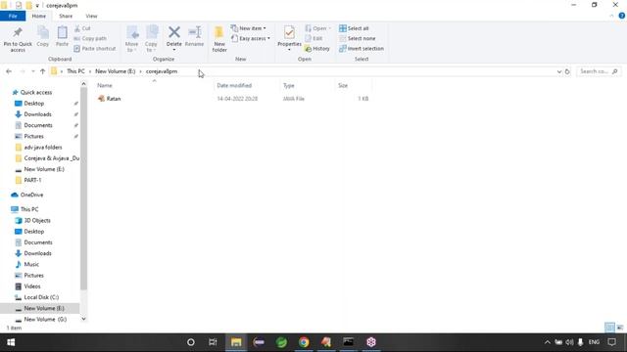Open Task View on taskbar
627x352 pixels.
[x=213, y=342]
